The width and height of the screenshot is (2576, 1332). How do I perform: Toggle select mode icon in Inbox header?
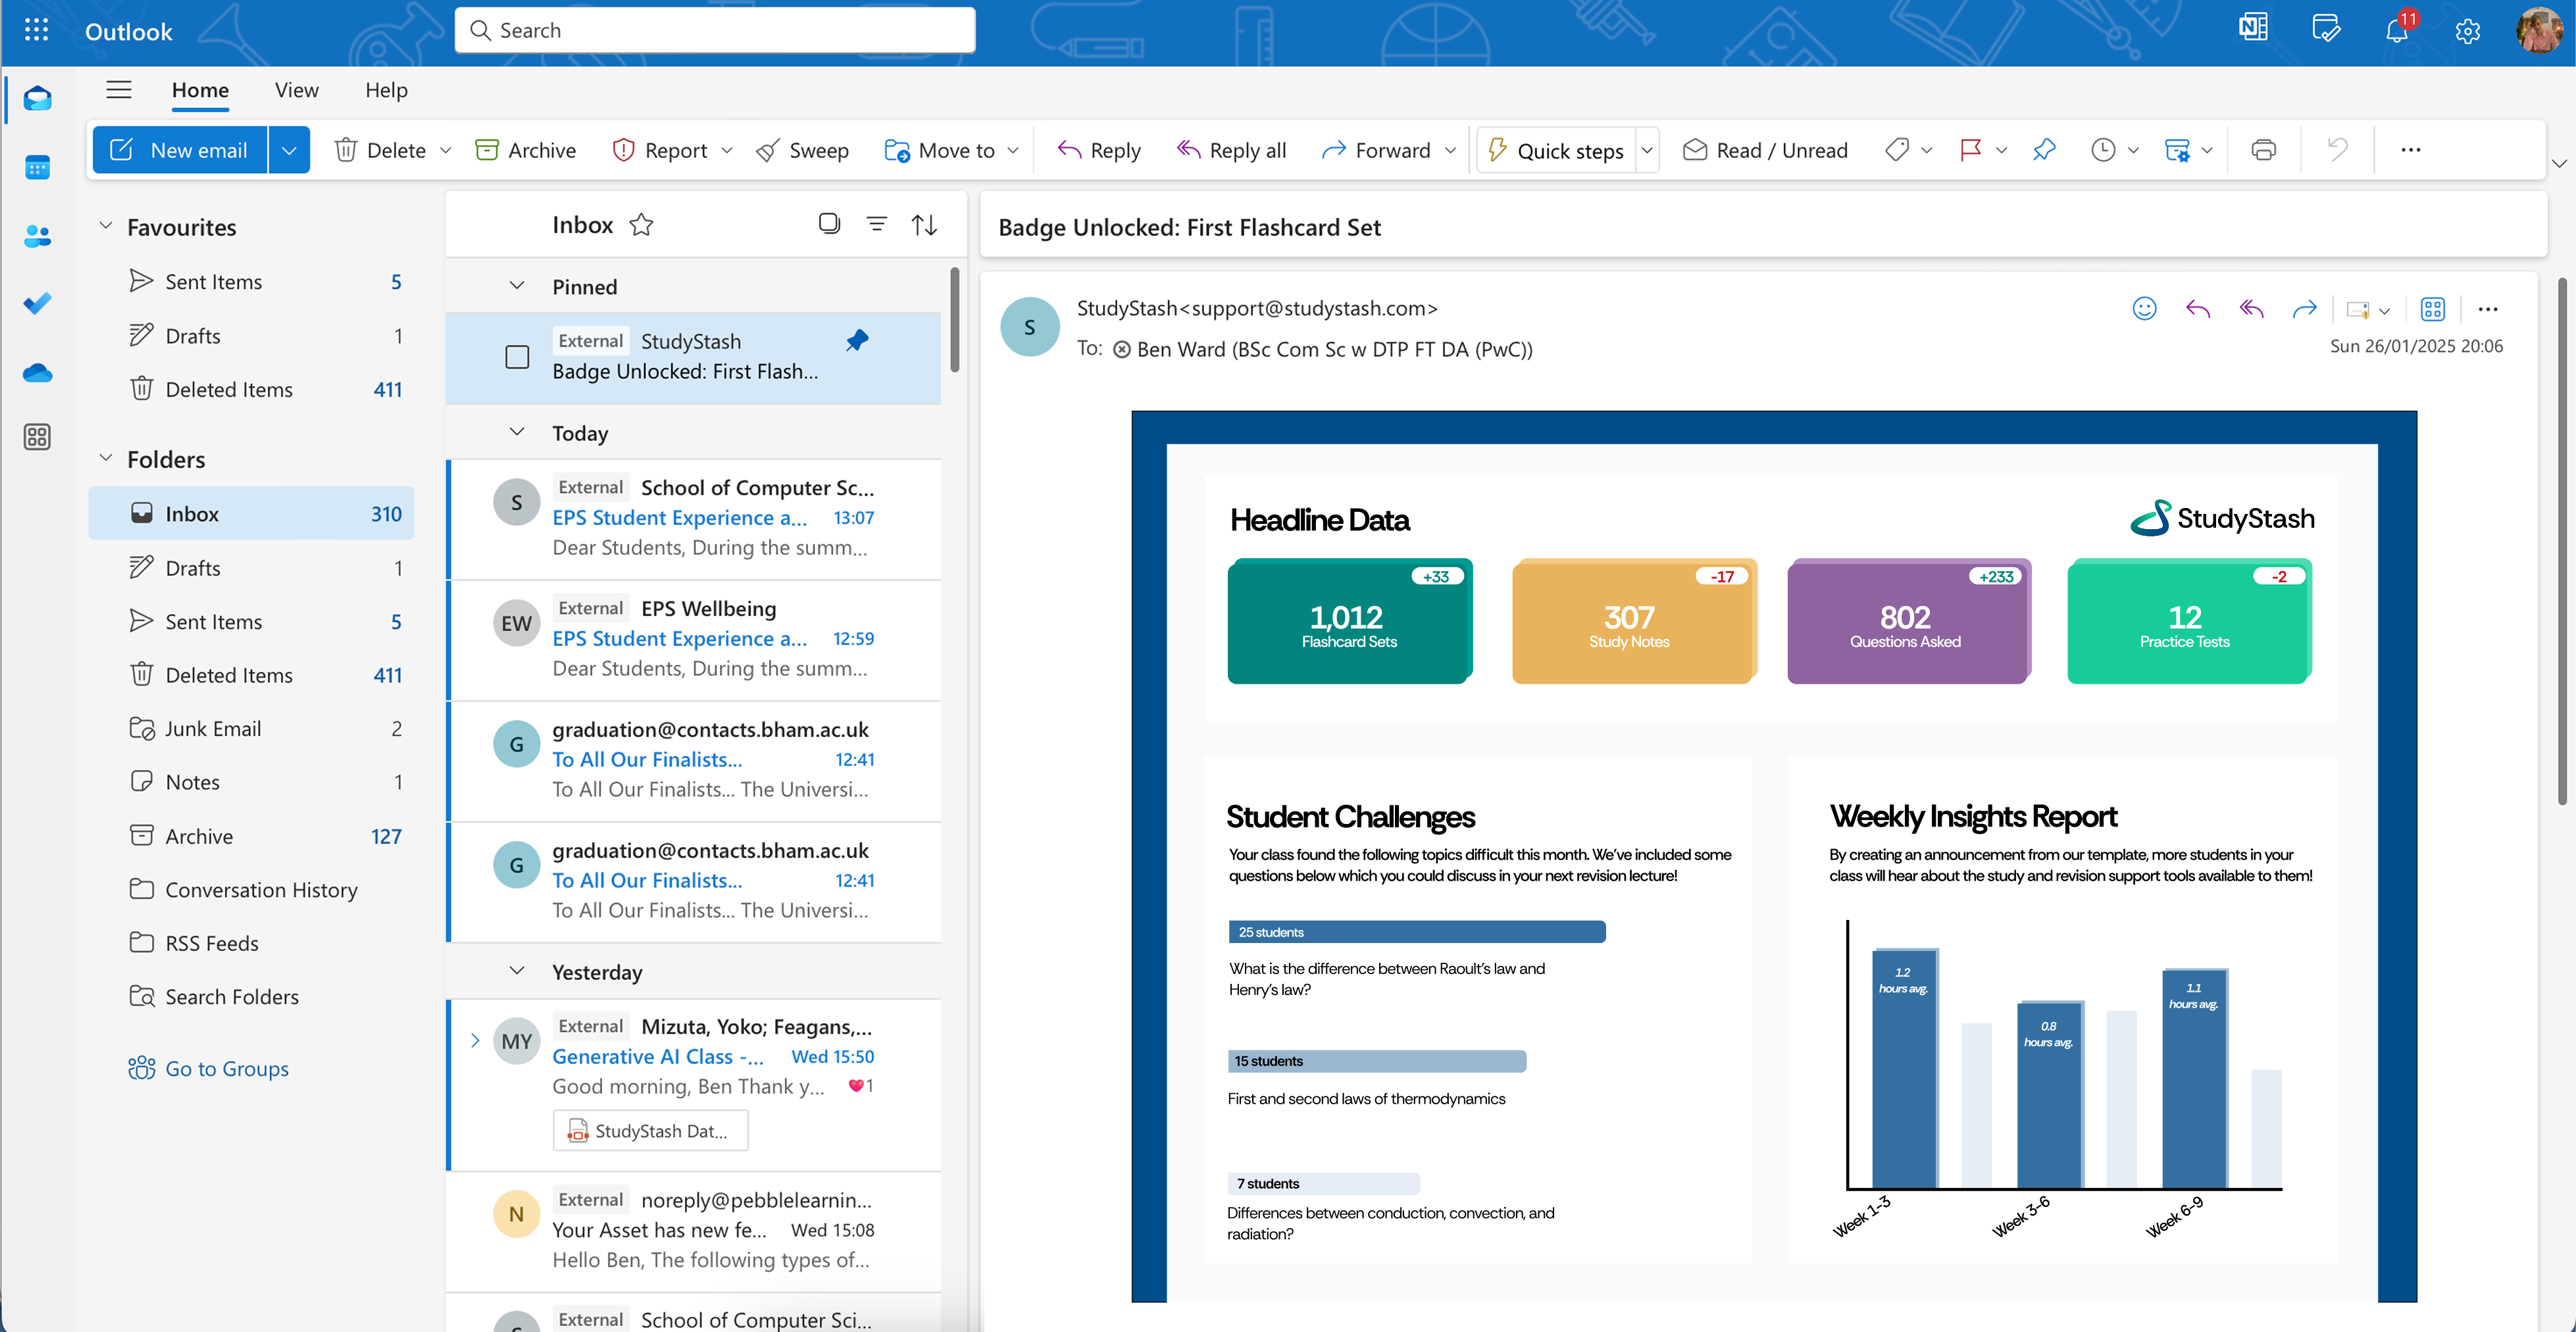[829, 223]
